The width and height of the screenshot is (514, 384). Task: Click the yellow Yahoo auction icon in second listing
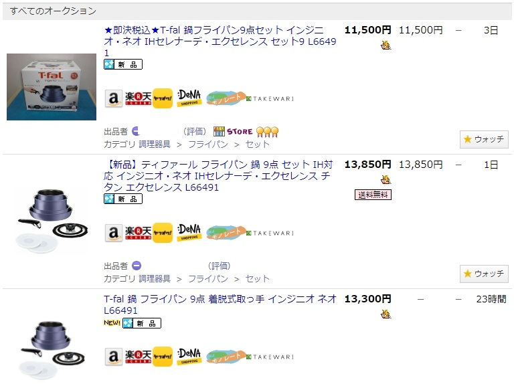tap(163, 233)
